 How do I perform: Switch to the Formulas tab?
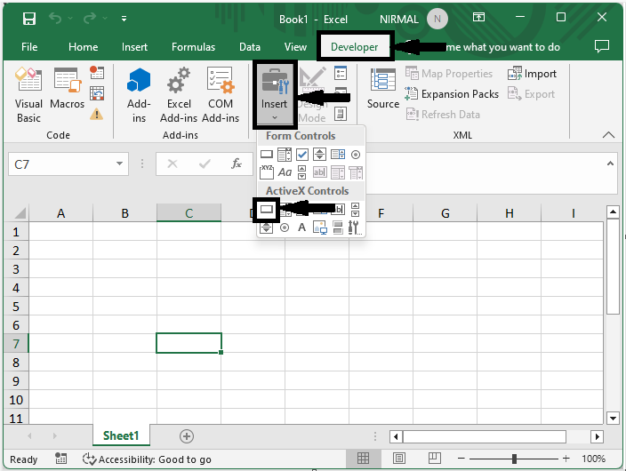193,47
